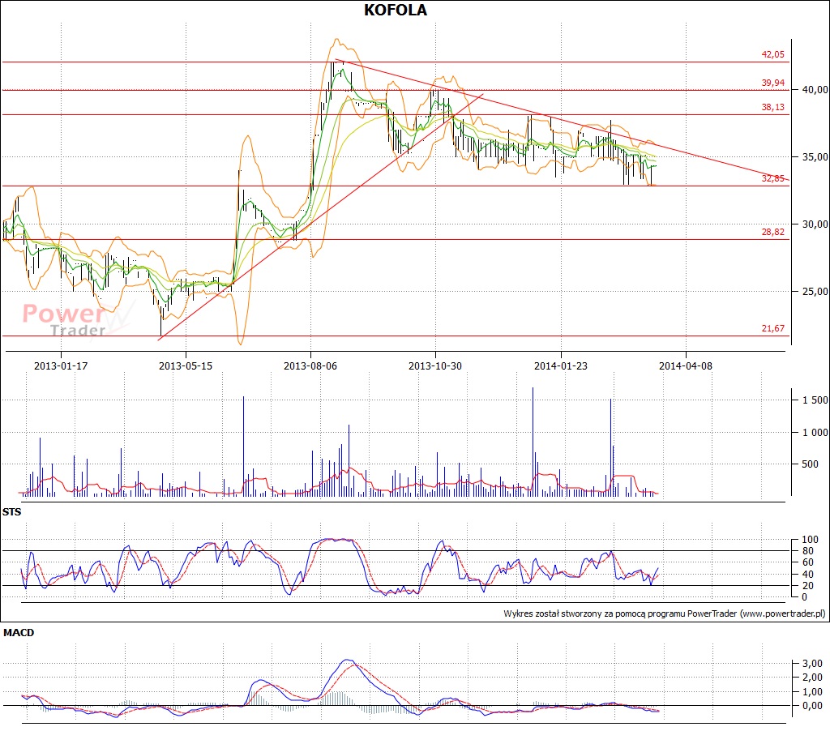Click the 21,67 lowest level label

click(x=772, y=328)
